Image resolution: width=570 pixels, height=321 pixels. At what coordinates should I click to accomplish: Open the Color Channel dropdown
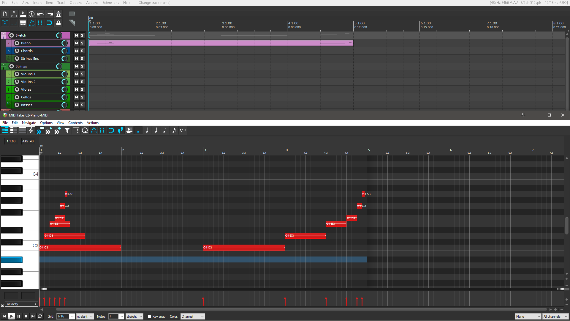193,317
